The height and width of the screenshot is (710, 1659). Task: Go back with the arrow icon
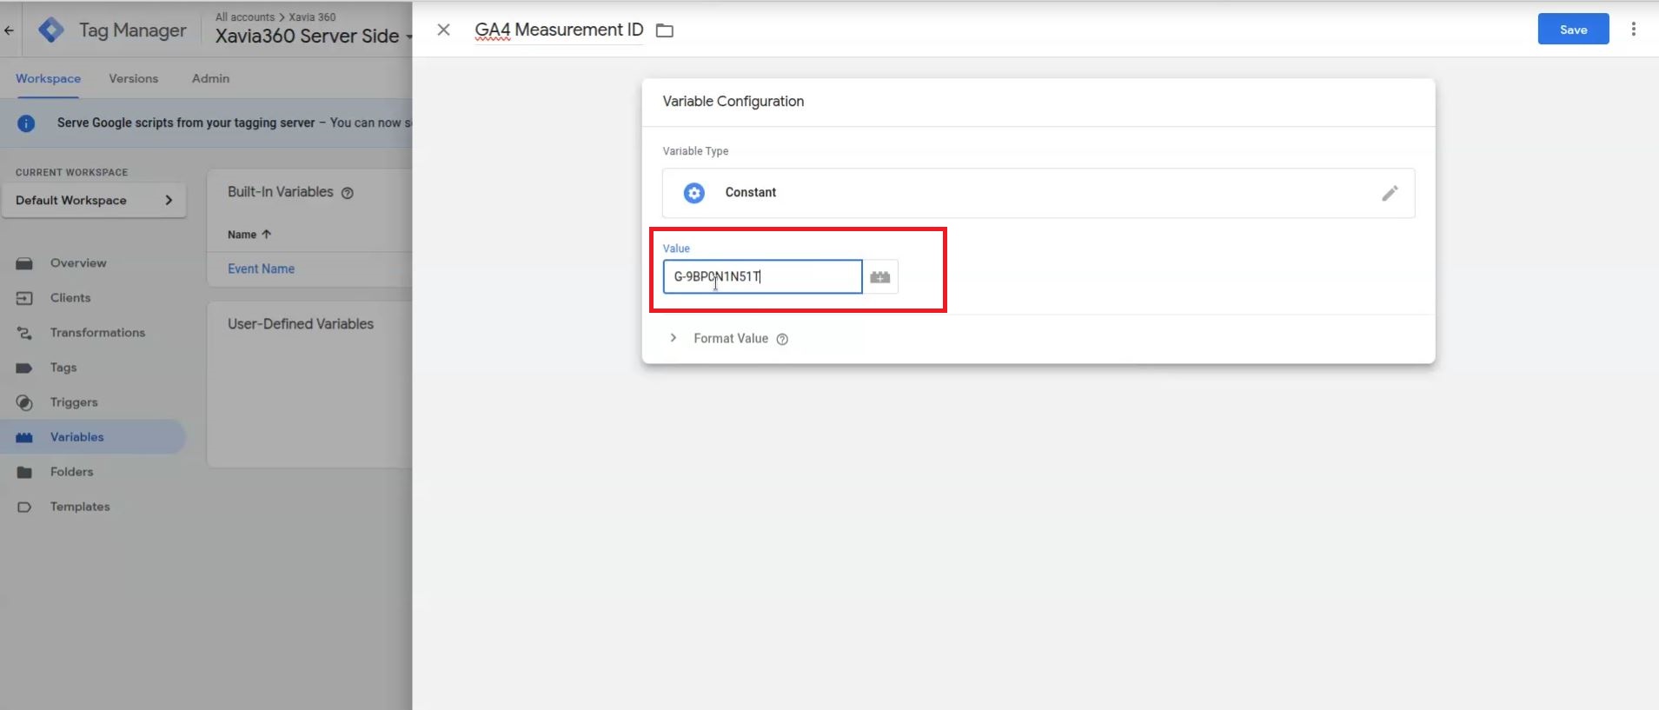click(9, 30)
